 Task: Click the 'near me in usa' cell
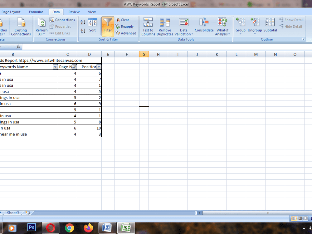pyautogui.click(x=29, y=134)
